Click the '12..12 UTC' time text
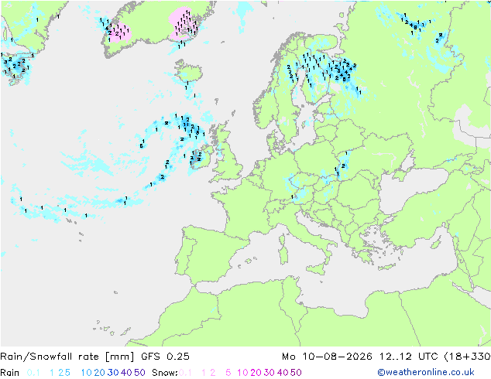This screenshot has height=379, width=491. tap(409, 357)
